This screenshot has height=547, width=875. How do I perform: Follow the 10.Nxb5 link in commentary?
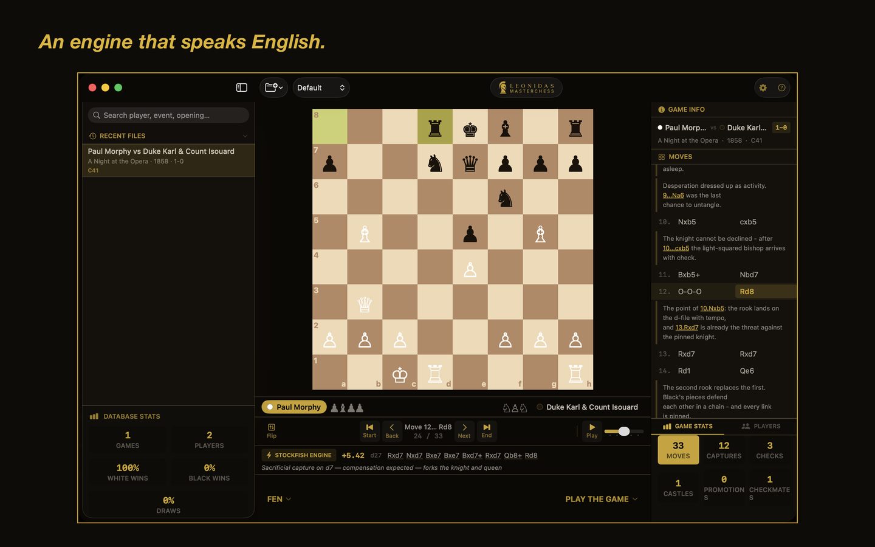pos(712,308)
